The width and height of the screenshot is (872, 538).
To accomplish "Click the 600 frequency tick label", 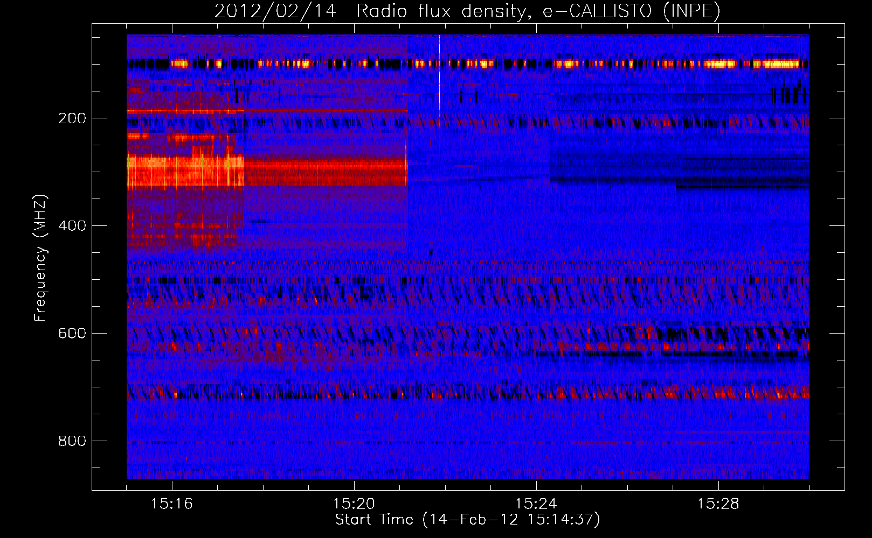I will 72,334.
